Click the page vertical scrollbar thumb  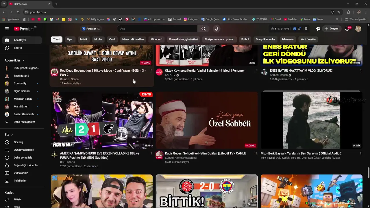(368, 173)
